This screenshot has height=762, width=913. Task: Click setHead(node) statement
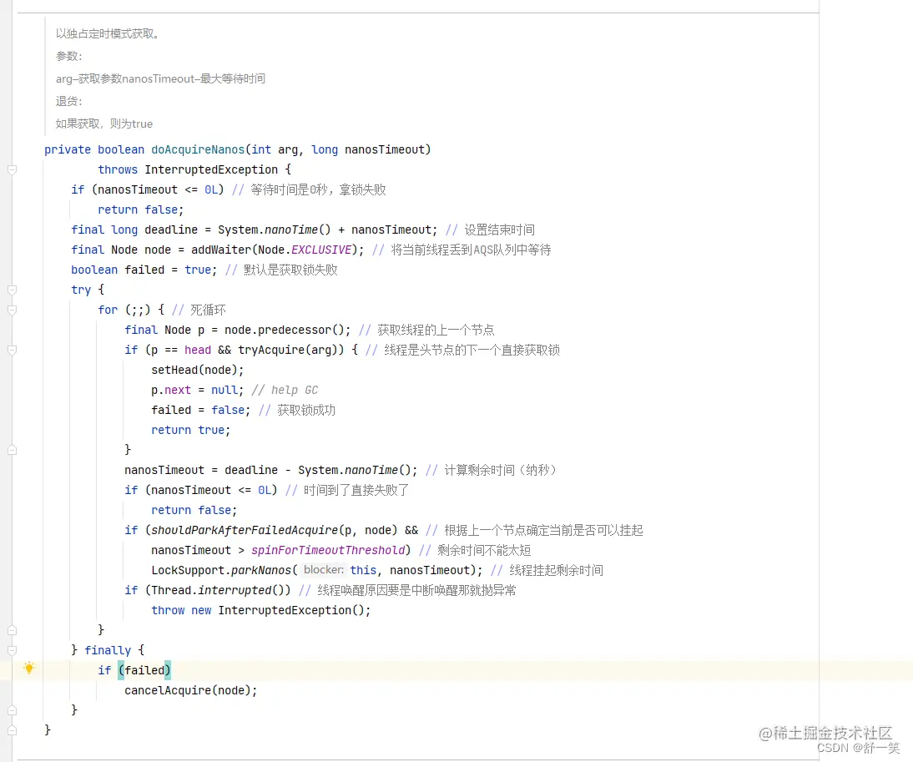coord(198,371)
